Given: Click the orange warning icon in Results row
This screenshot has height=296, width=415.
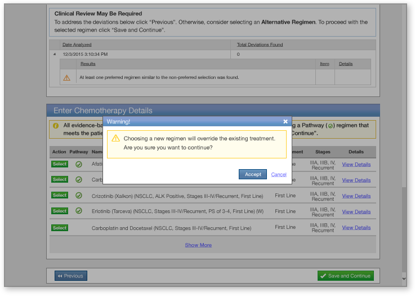Looking at the screenshot, I should coord(67,77).
